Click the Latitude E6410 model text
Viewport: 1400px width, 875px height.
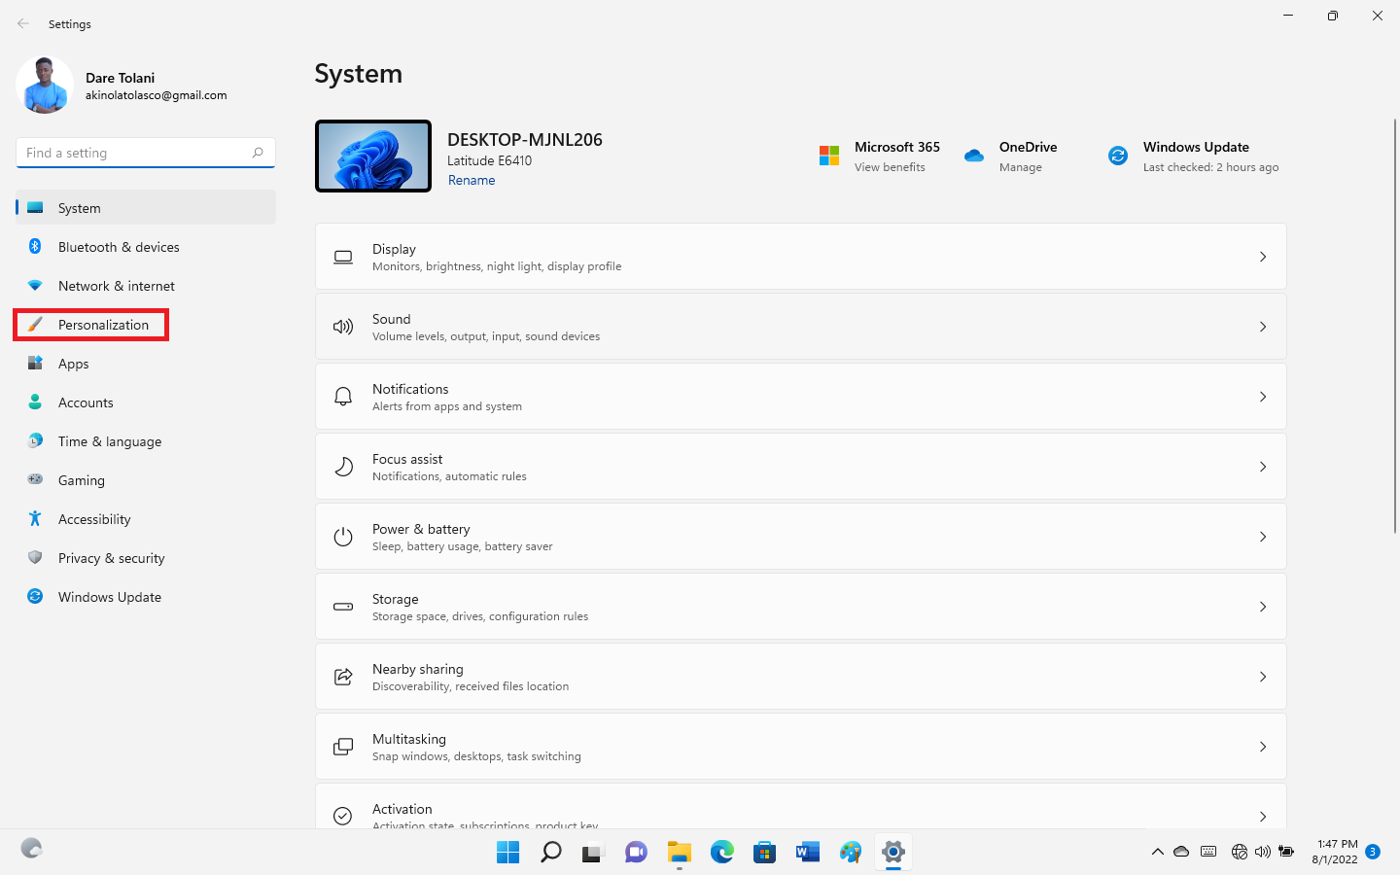click(x=489, y=160)
